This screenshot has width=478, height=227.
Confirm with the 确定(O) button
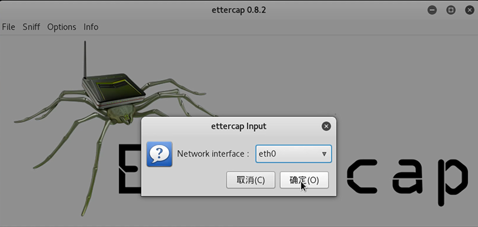pyautogui.click(x=304, y=180)
